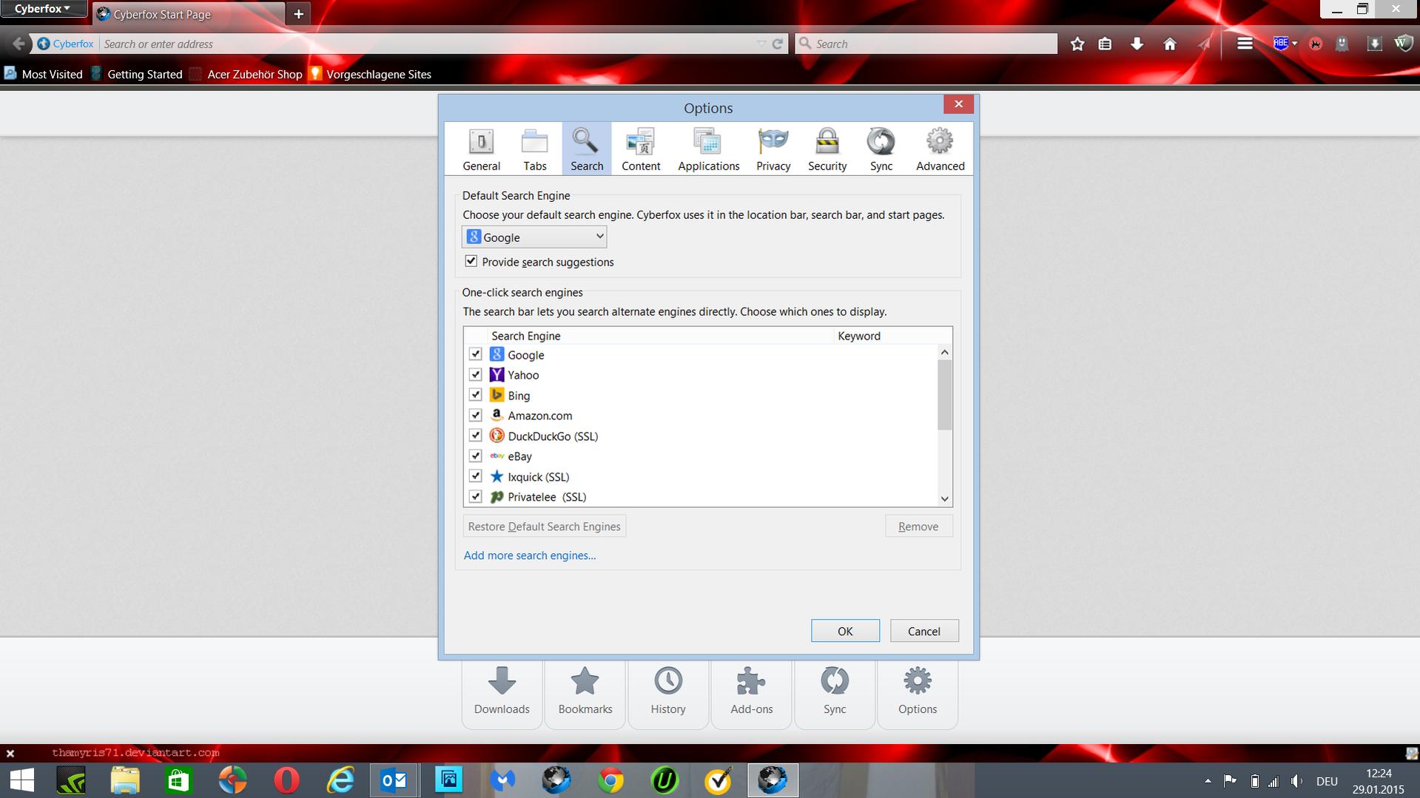Open the Vorgeschlagene Sites bookmark

[x=370, y=74]
